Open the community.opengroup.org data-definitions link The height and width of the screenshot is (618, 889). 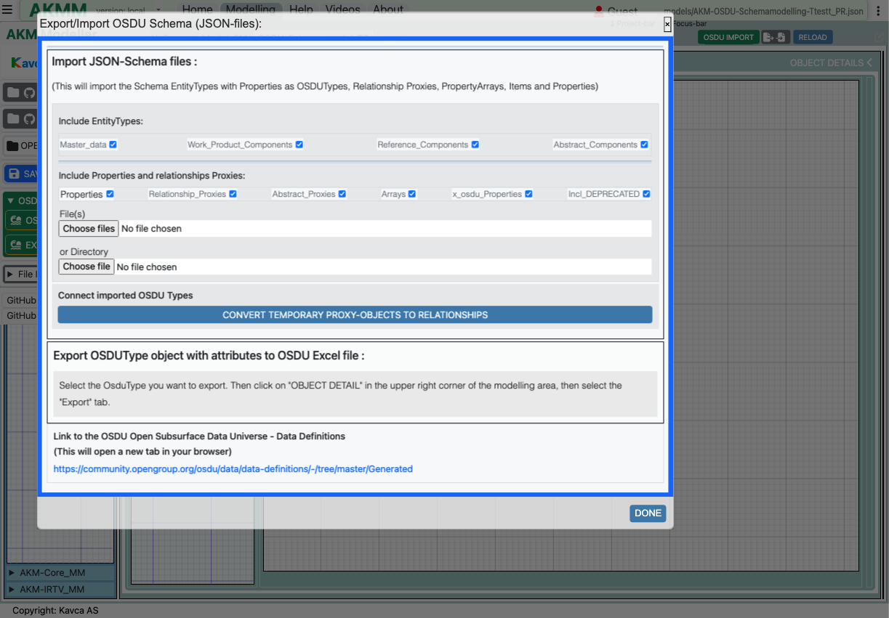(x=233, y=469)
